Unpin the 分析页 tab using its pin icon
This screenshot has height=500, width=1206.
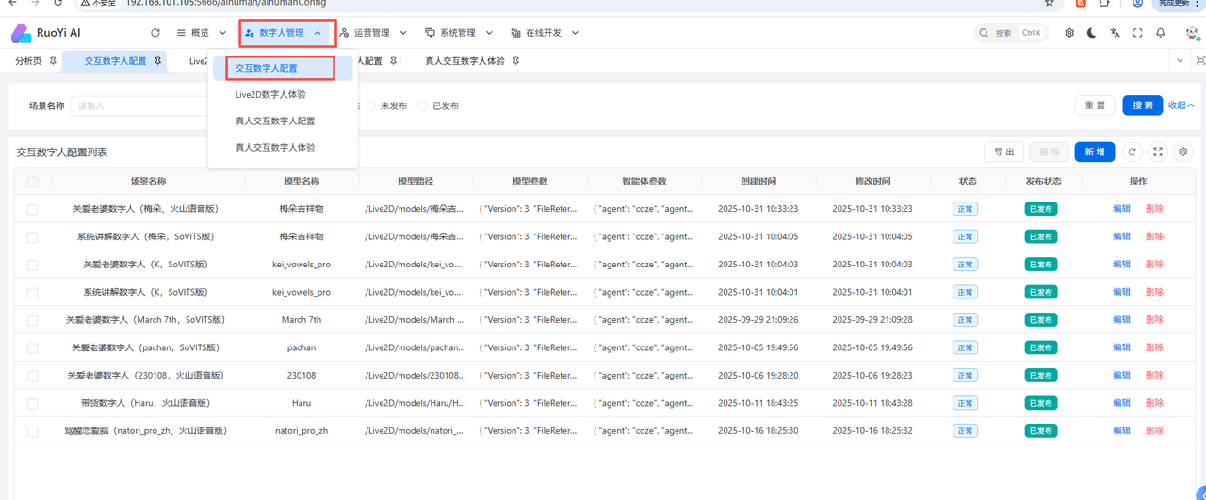53,61
